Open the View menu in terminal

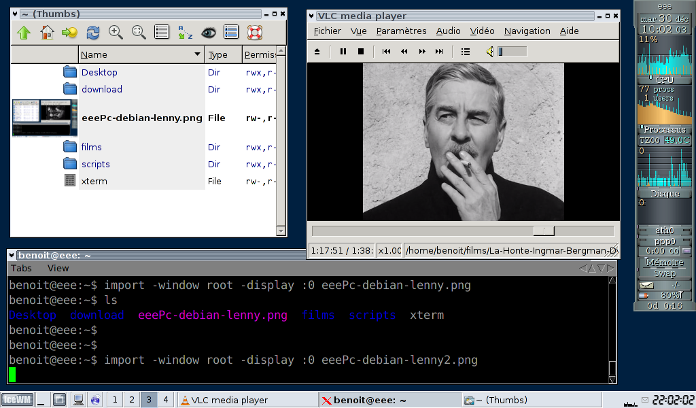click(x=58, y=268)
